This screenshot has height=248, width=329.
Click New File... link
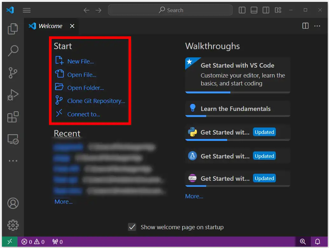point(80,62)
